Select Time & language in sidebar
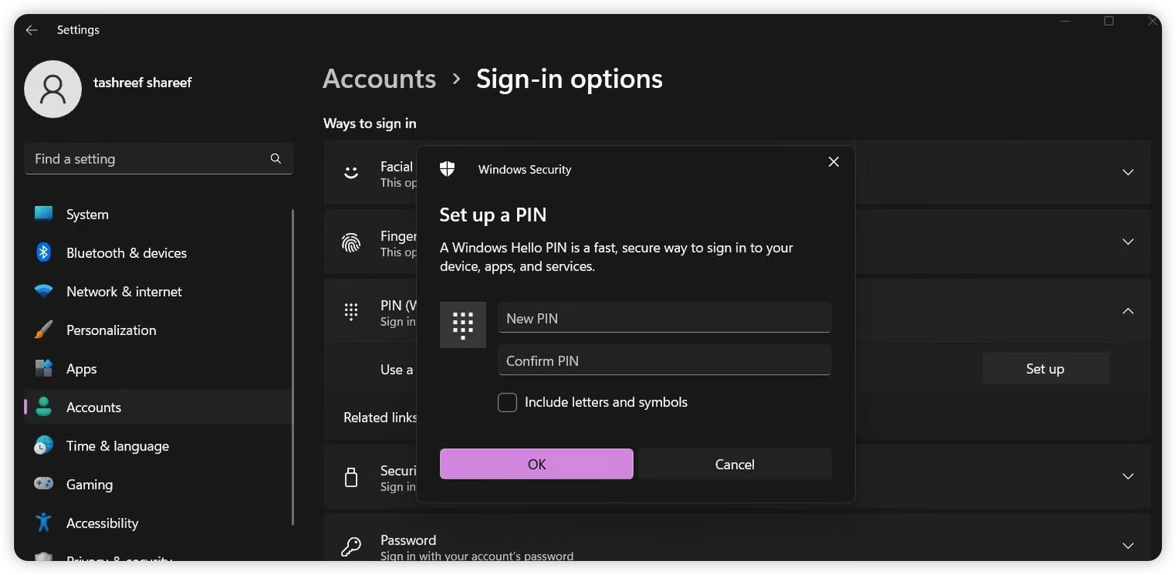1176x575 pixels. (x=159, y=446)
